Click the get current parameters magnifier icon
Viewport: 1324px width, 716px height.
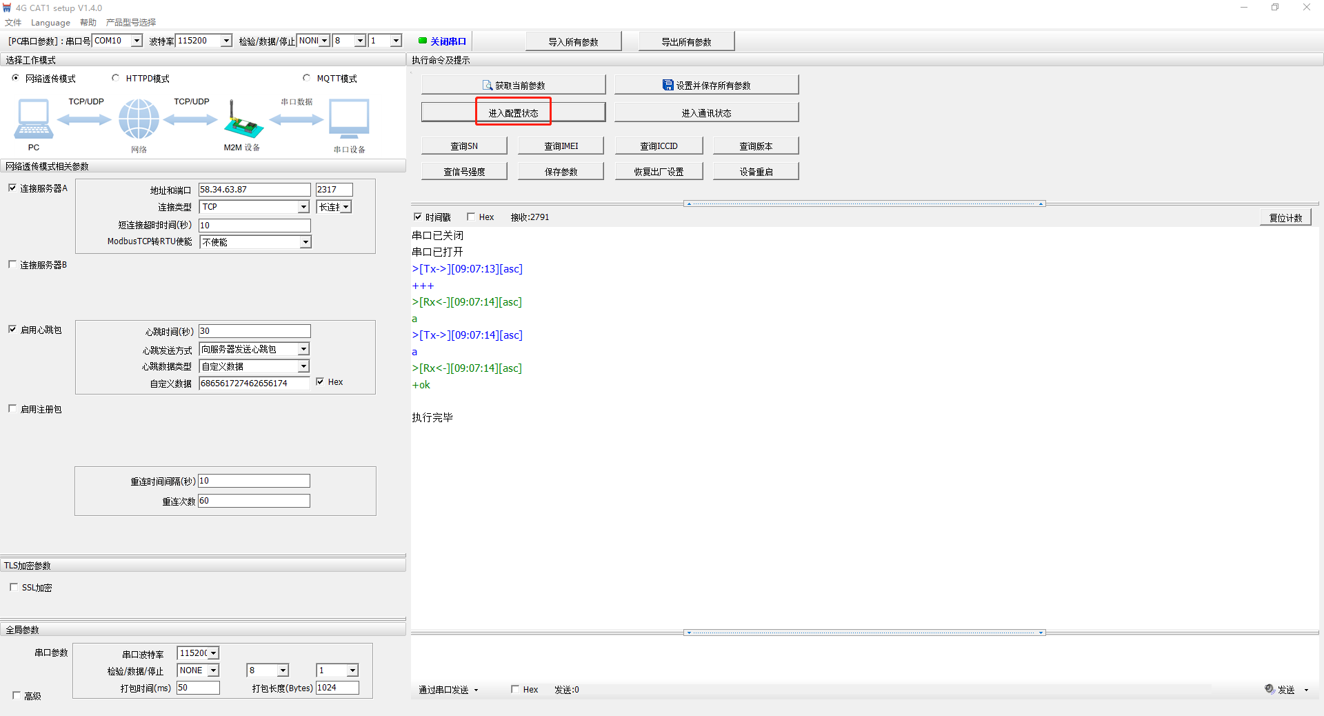(488, 86)
